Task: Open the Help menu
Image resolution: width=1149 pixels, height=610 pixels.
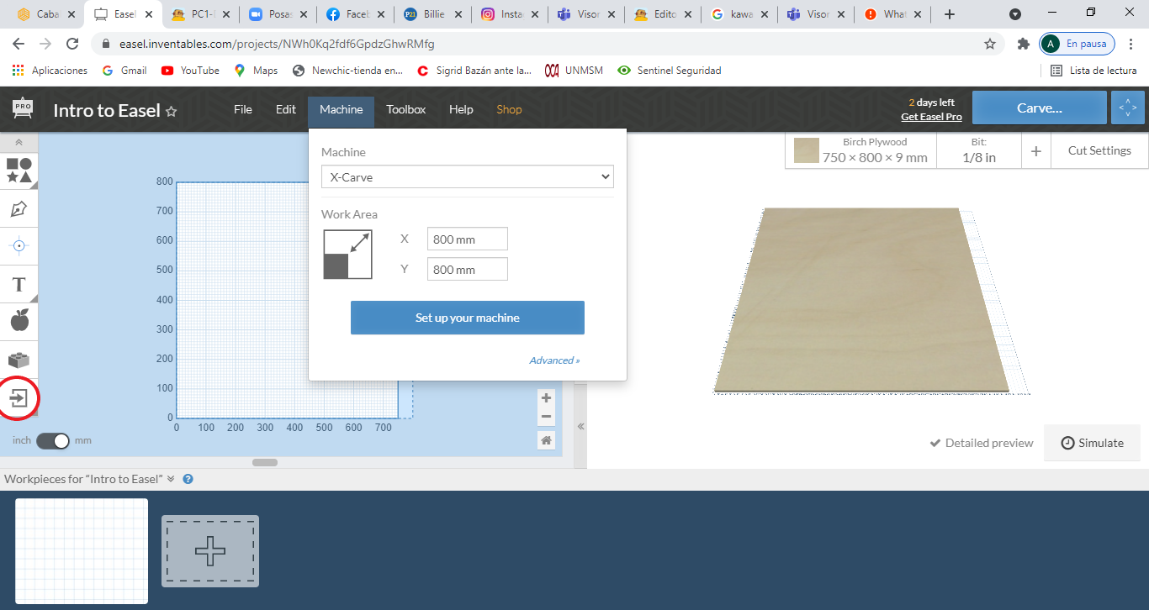Action: (x=461, y=109)
